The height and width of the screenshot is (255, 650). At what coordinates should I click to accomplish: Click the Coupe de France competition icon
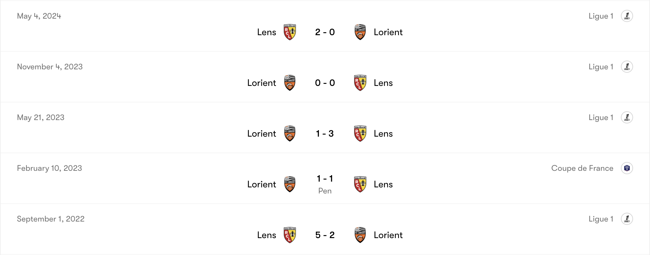coord(627,168)
